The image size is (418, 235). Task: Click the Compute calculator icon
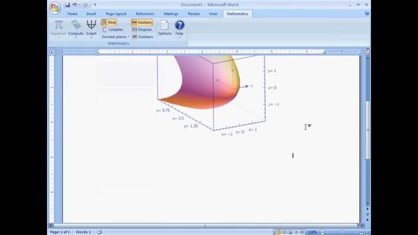coord(76,25)
